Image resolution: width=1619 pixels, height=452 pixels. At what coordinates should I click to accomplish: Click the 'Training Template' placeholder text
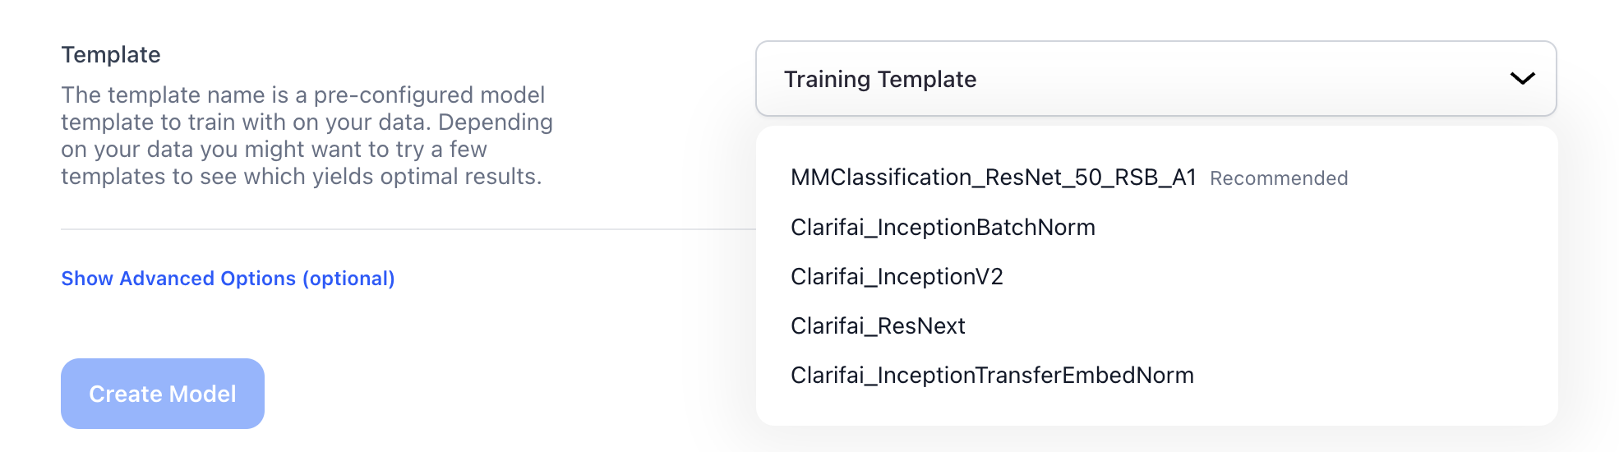click(880, 79)
